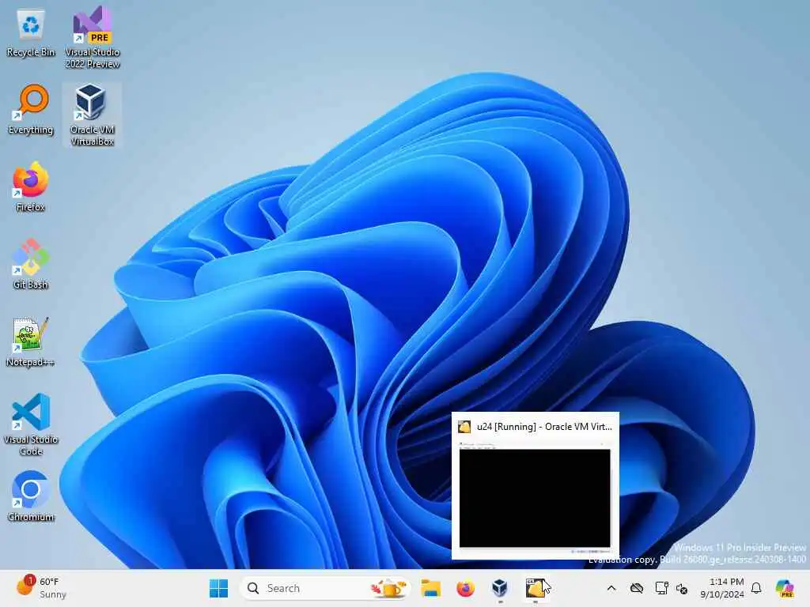Screen dimensions: 810x607
Task: Select the Visual Studio 2022 Preview shortcut
Action: coord(92,37)
